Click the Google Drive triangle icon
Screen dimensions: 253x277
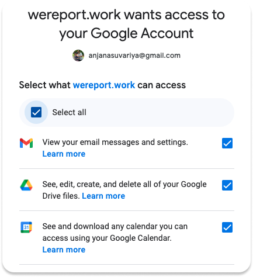click(26, 185)
